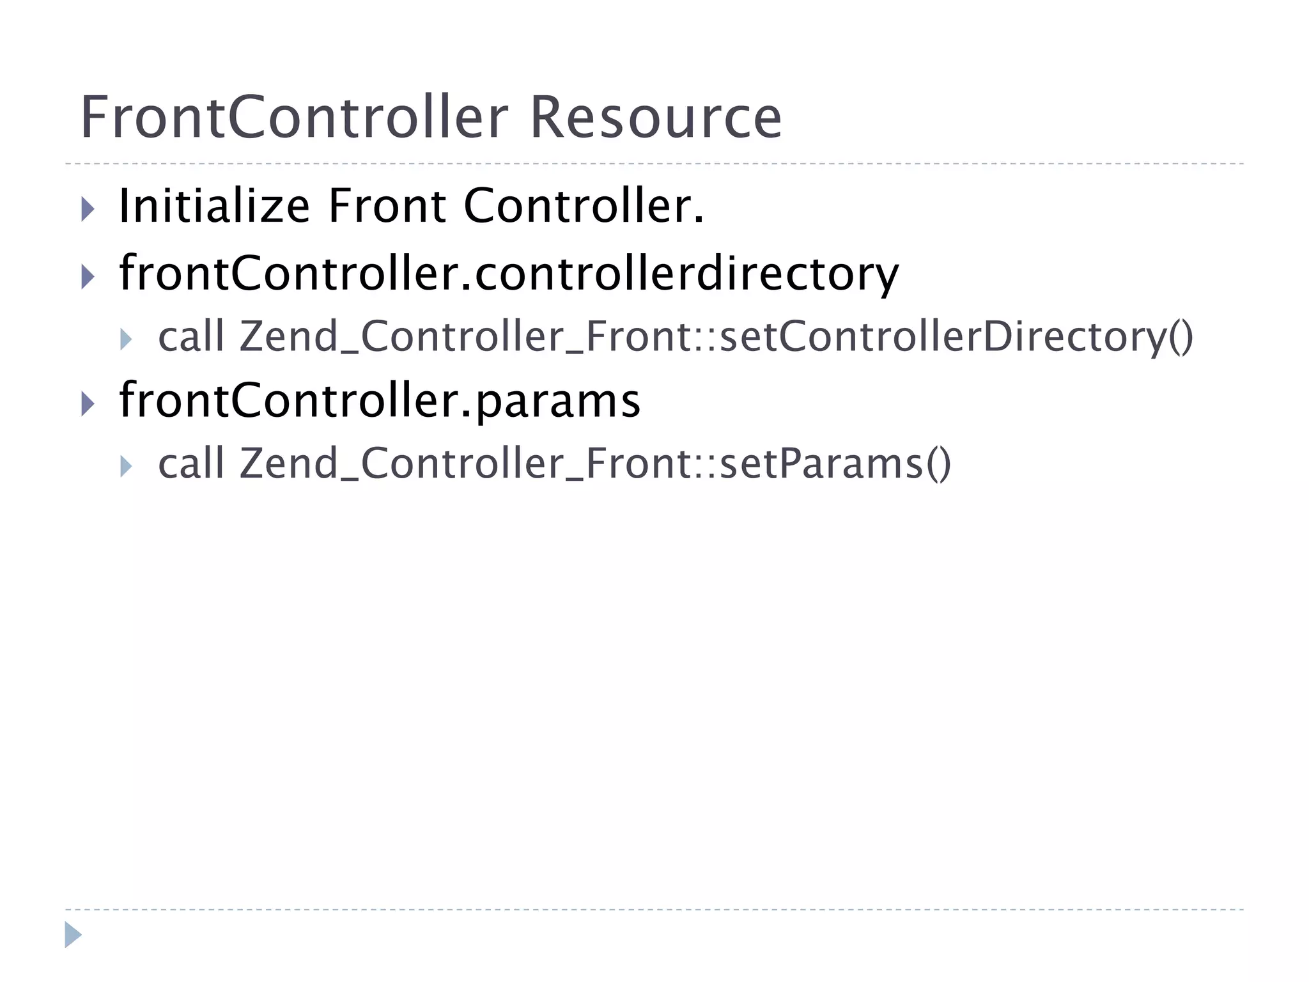This screenshot has width=1309, height=982.
Task: Click the sub-bullet arrow before the setParams() line
Action: click(126, 467)
